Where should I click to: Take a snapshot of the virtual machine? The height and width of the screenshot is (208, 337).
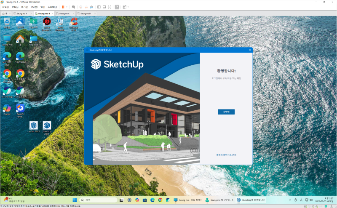point(81,7)
